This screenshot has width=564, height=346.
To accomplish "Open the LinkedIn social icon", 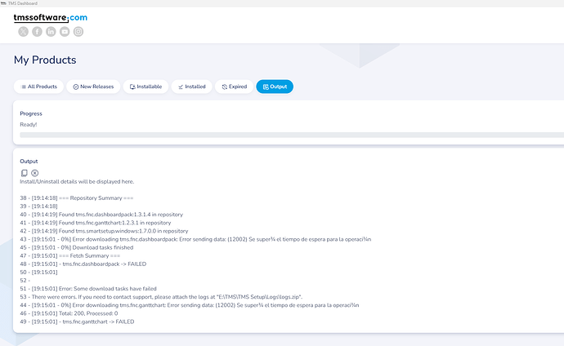I will [51, 32].
